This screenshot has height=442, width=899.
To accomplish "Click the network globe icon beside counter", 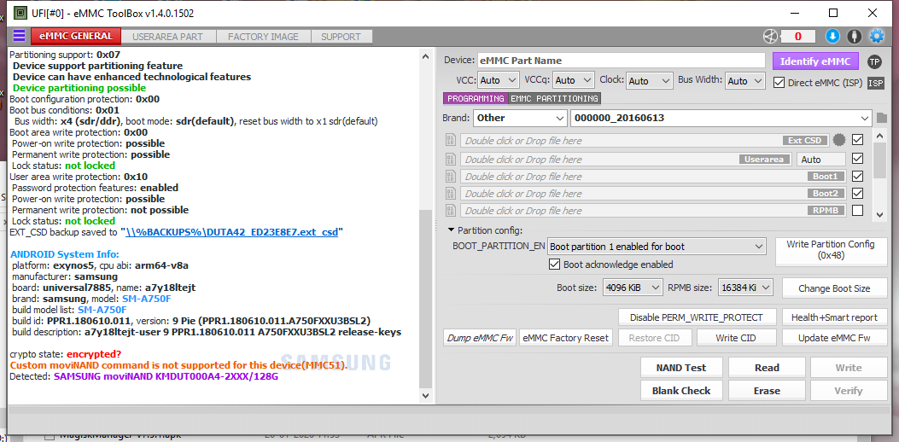I will point(770,36).
